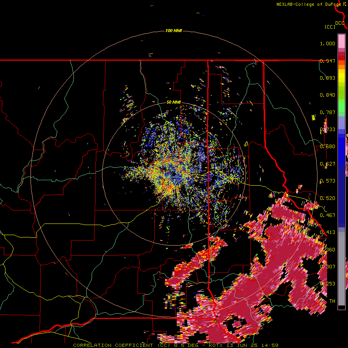This screenshot has width=348, height=348.
Task: Pick the dark navy segment of the color bar
Action: pyautogui.click(x=341, y=198)
